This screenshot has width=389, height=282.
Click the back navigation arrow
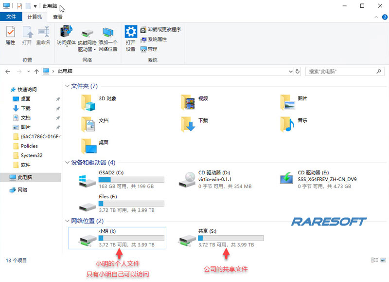8,72
